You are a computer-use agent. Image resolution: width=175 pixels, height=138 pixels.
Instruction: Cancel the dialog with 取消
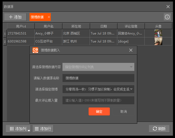click(x=124, y=111)
